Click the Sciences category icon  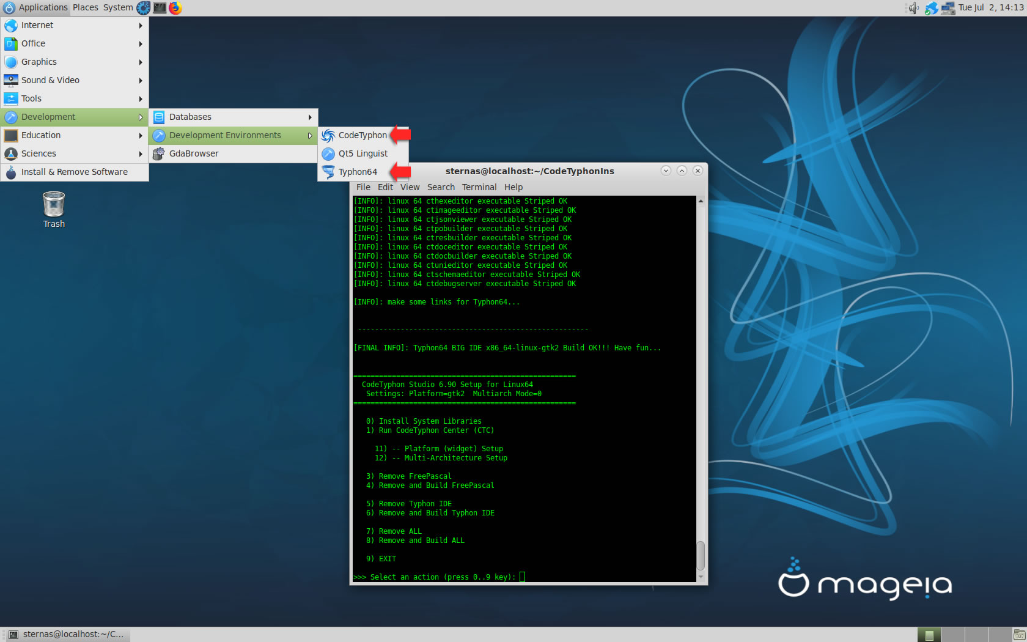[x=11, y=153]
